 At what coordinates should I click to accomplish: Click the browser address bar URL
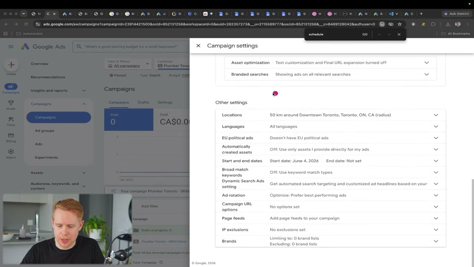click(x=209, y=24)
